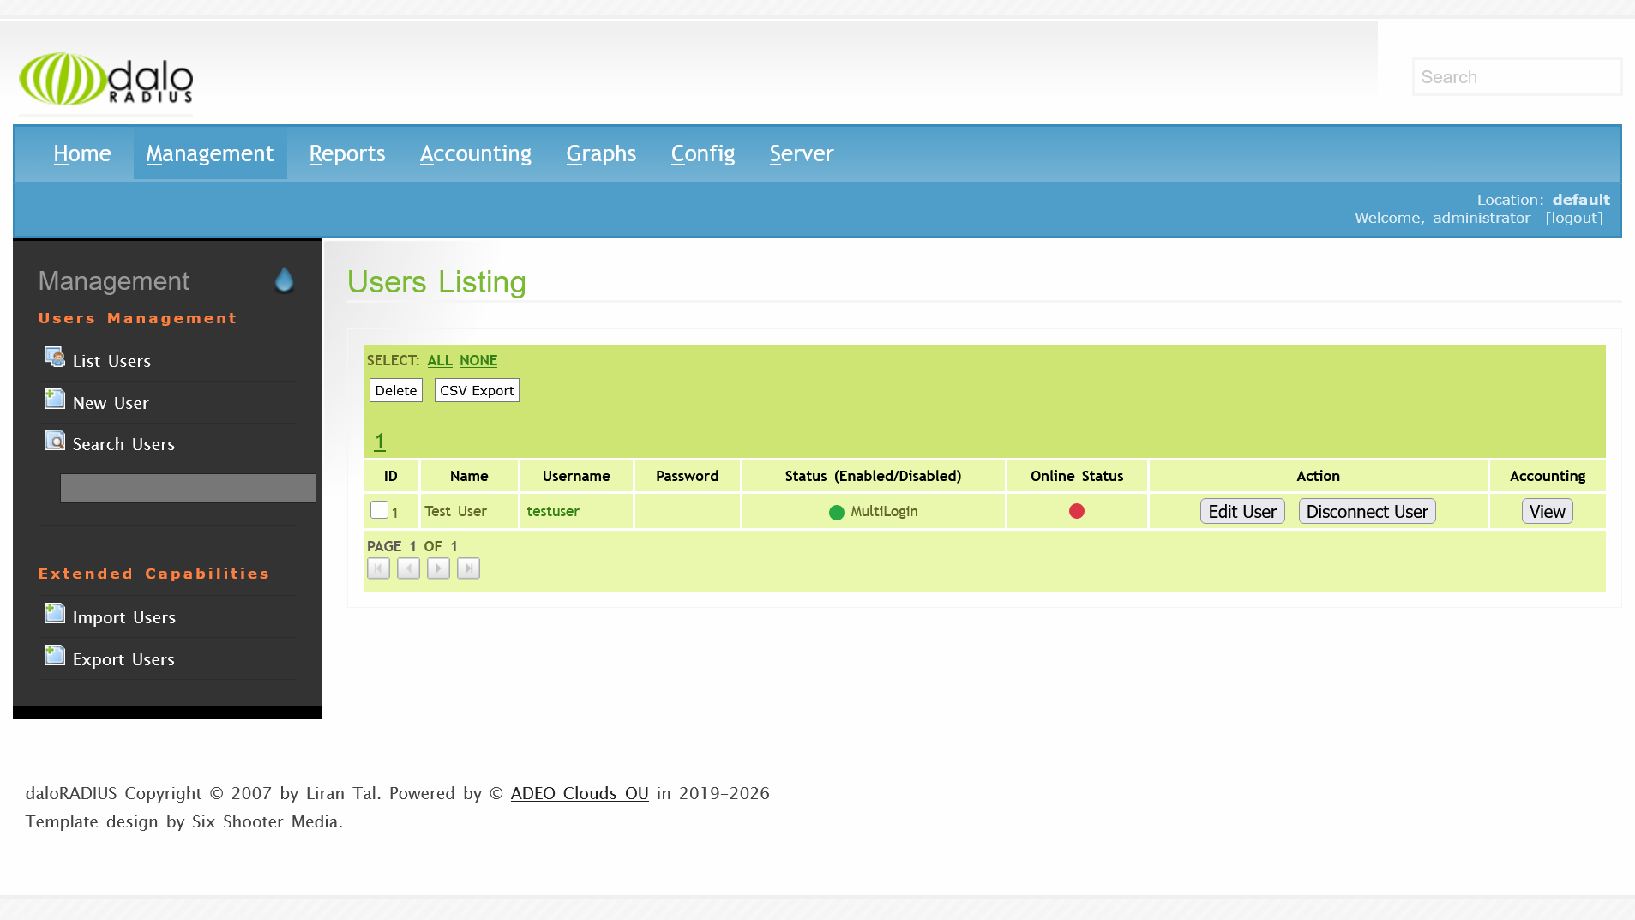Click Edit User for testuser
1635x920 pixels.
1242,512
